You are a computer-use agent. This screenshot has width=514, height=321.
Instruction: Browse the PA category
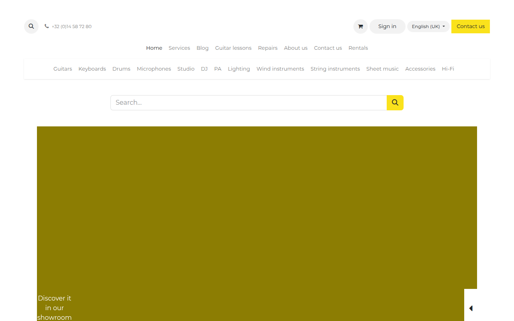point(218,69)
